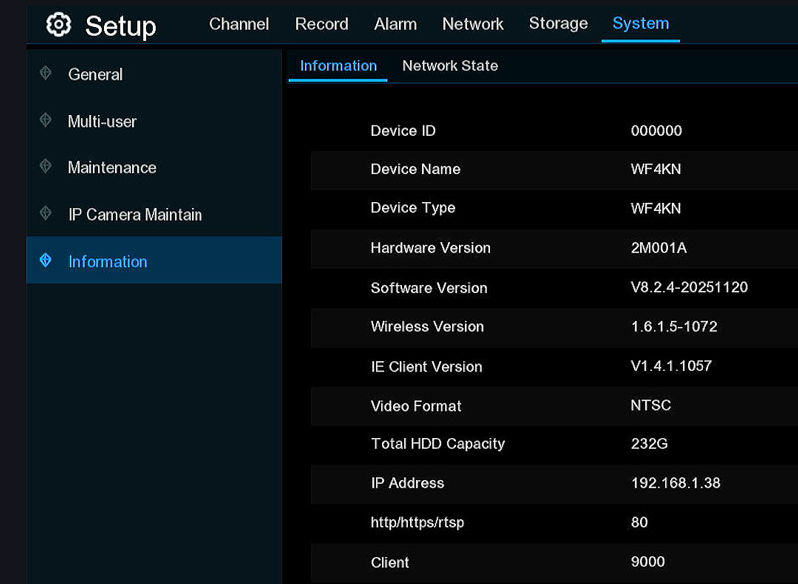
Task: Open the Storage settings menu
Action: [x=558, y=23]
